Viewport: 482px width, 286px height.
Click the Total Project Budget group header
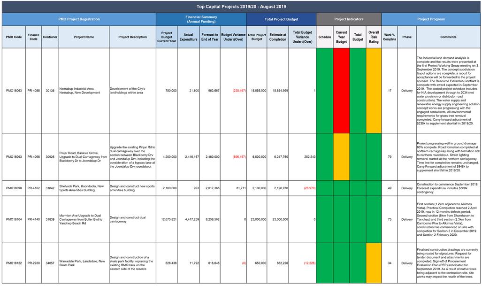[281, 19]
